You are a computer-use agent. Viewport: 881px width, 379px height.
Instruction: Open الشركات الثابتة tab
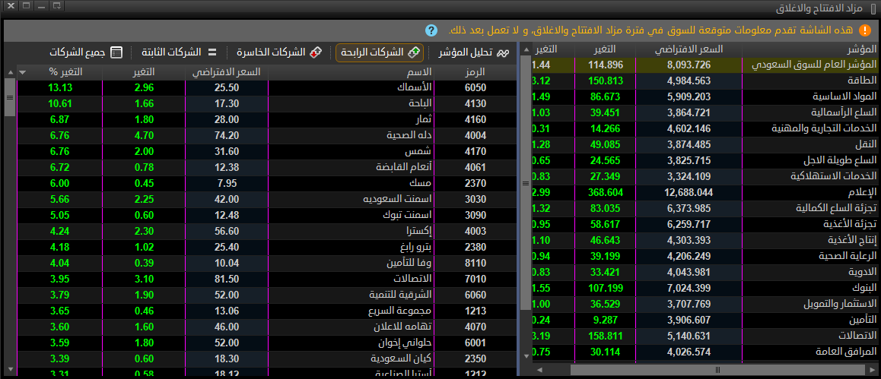[x=180, y=52]
